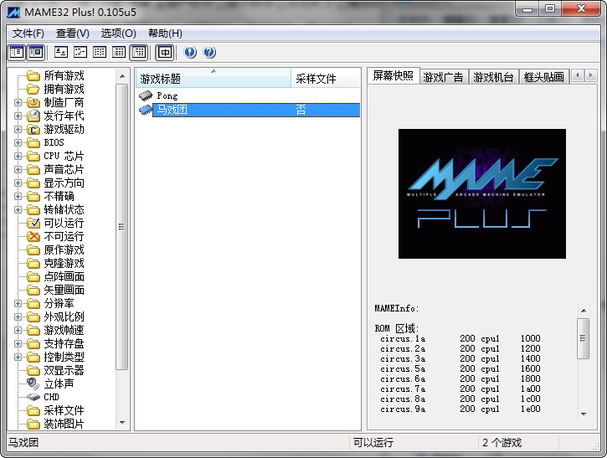Switch to grouped view
Viewport: 607px width, 458px height.
tap(139, 52)
